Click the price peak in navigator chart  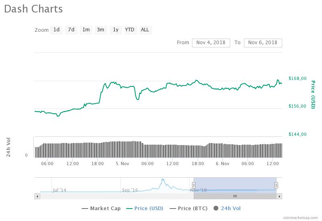[163, 180]
